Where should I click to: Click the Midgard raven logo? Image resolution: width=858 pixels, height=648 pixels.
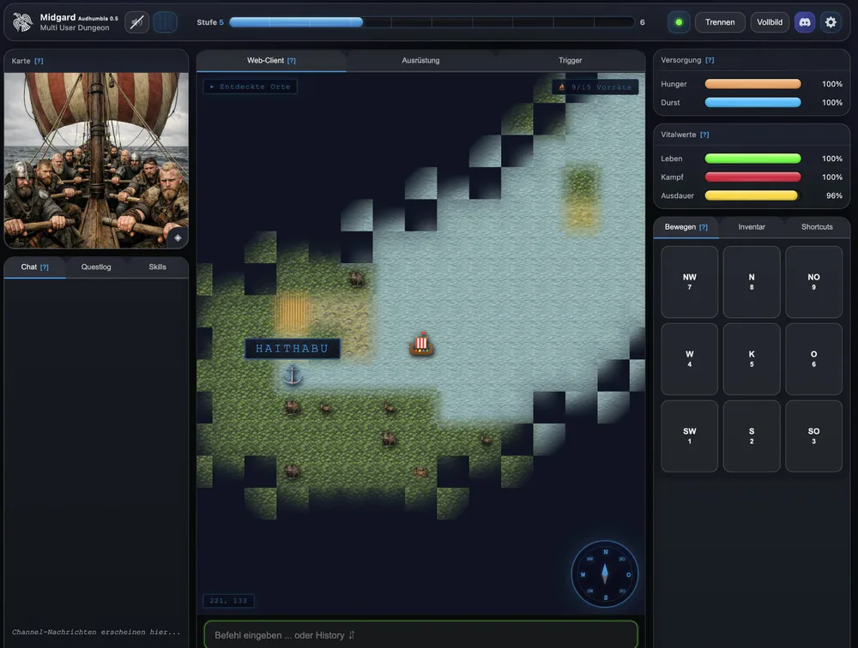coord(22,22)
